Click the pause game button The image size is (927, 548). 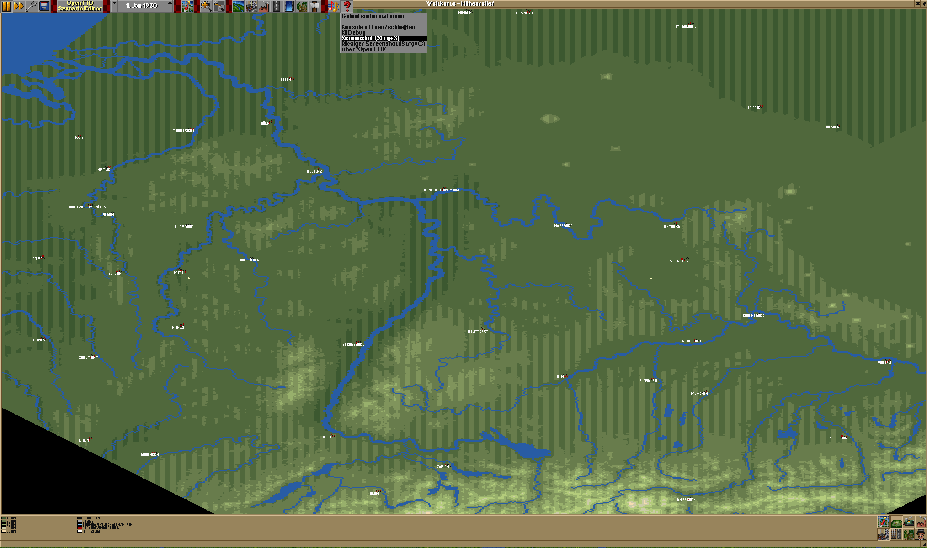(x=7, y=6)
